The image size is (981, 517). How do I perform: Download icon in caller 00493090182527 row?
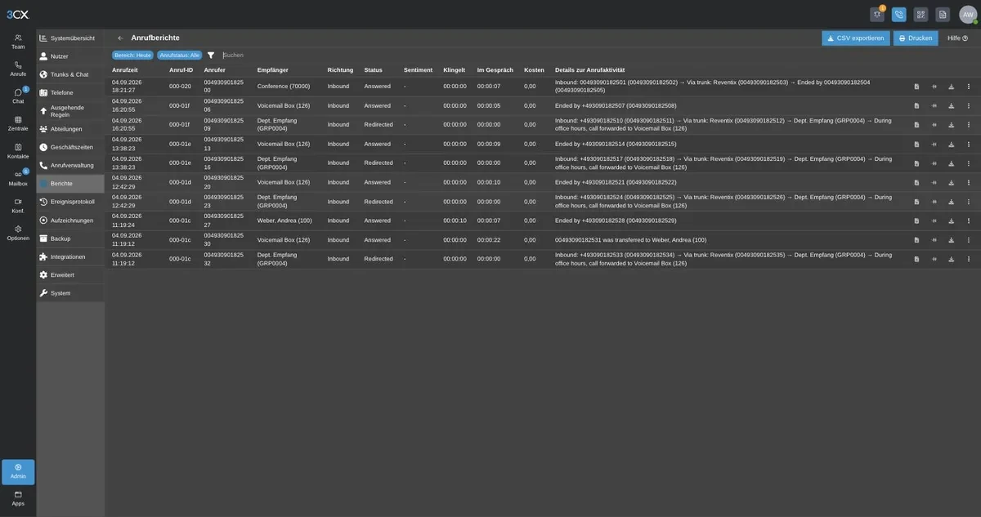click(x=951, y=221)
